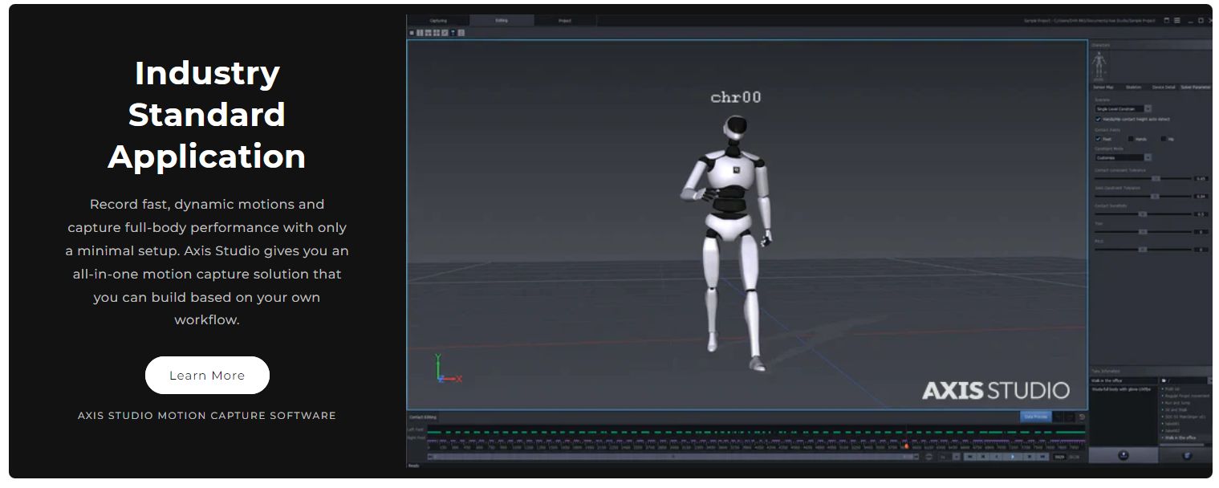This screenshot has height=488, width=1219.
Task: Open the Skeleton tab
Action: (x=1133, y=87)
